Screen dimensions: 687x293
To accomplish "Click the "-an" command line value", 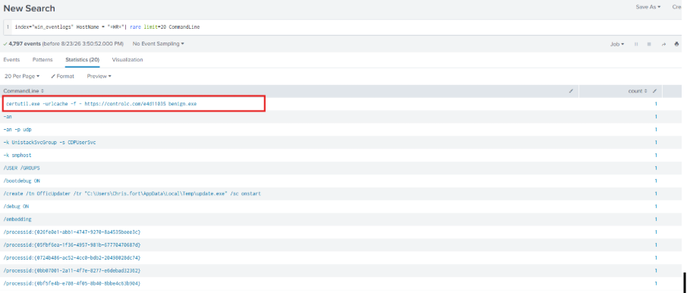I will coord(8,116).
